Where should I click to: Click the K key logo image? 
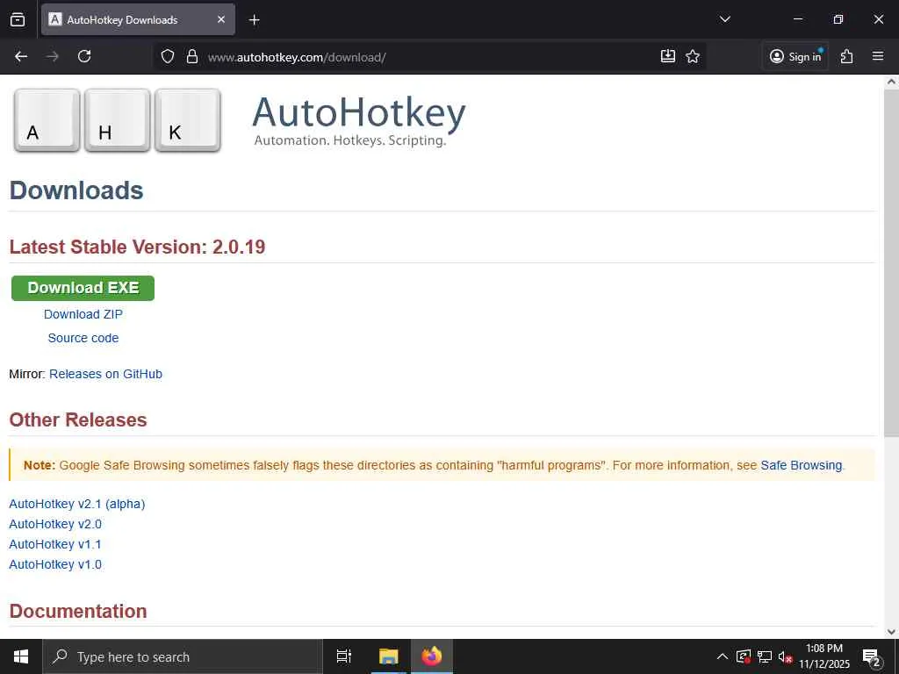188,120
